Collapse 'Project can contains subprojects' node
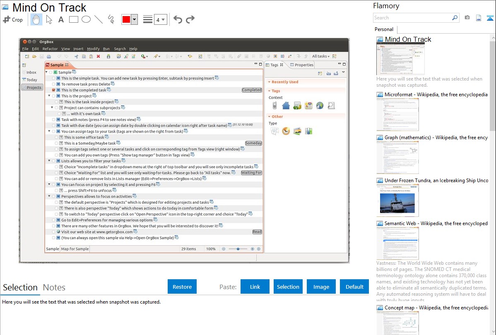Screen dimensions: 496x335 click(52, 108)
